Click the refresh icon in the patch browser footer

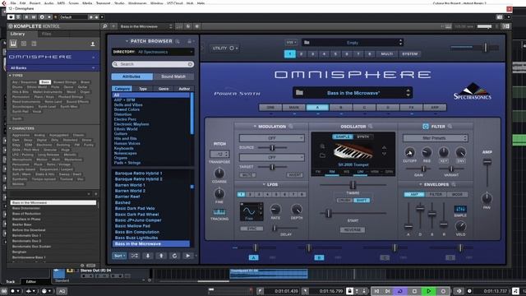(x=174, y=256)
